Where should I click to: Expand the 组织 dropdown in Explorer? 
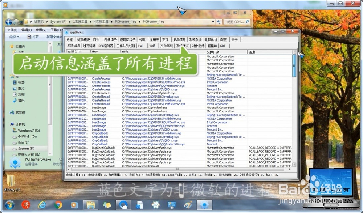pos(15,37)
